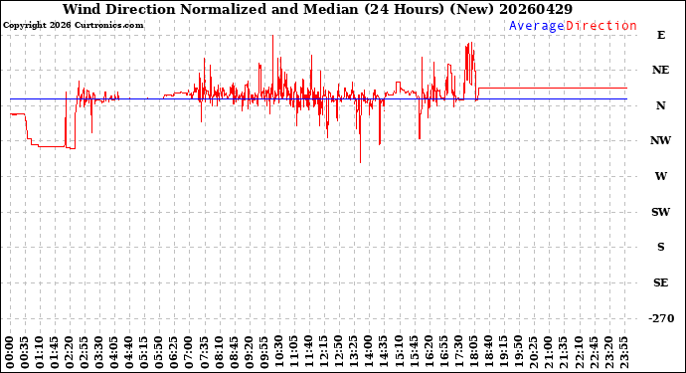Screen dimensions: 686x373
Task: Select the SE axis label
Action: (x=660, y=282)
